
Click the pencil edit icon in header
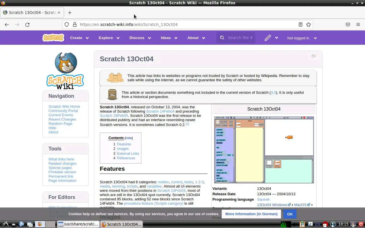267,38
